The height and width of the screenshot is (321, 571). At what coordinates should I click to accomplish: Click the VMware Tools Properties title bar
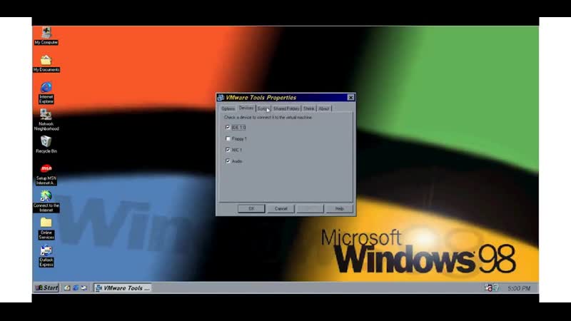(x=286, y=98)
